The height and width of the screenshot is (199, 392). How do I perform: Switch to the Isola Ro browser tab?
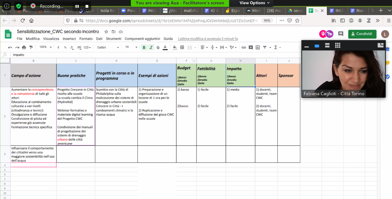tap(107, 11)
